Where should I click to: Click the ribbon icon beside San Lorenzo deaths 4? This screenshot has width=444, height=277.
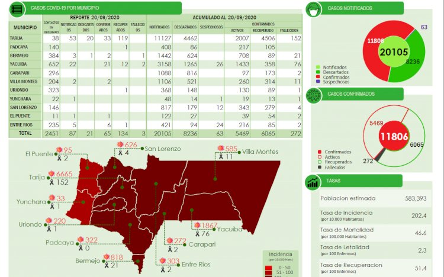click(120, 153)
